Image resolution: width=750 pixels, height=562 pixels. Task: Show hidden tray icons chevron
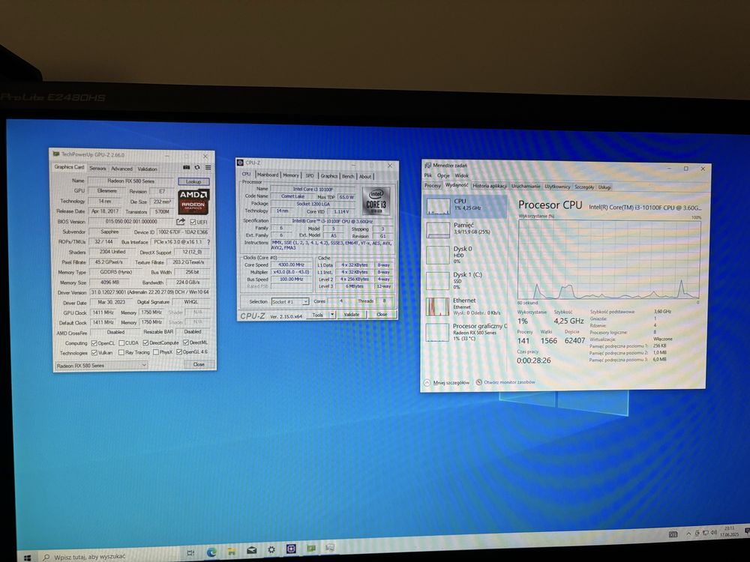click(688, 534)
